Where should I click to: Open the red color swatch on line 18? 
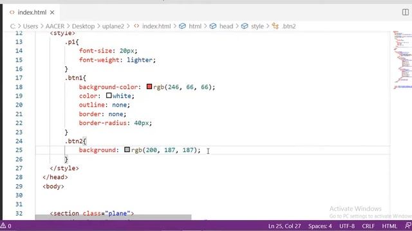pyautogui.click(x=149, y=87)
